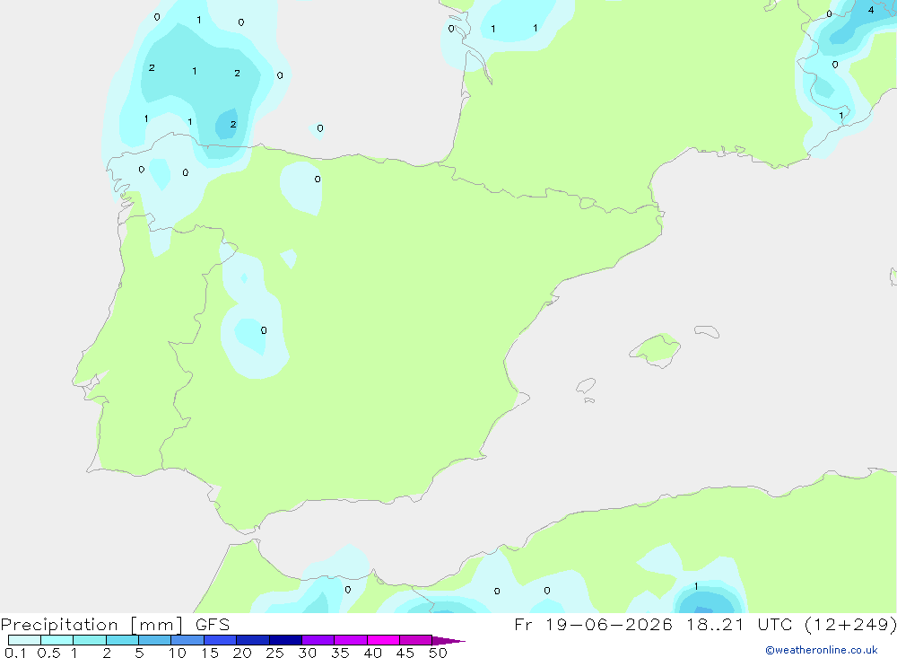Select the 40–45 mm magenta legend swatch
The height and width of the screenshot is (658, 897).
[x=383, y=640]
